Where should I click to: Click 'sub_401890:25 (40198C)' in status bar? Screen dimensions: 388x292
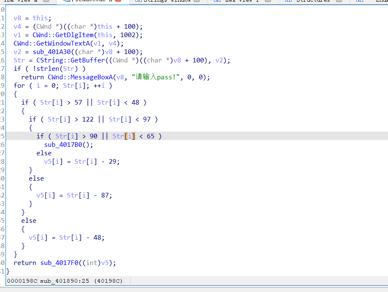click(81, 281)
